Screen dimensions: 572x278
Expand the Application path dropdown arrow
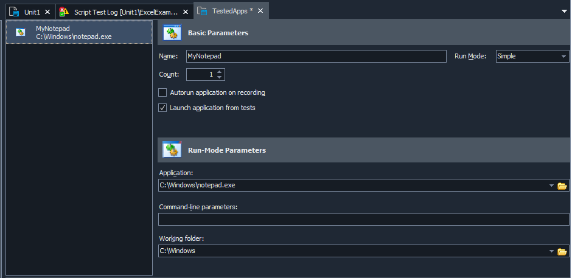[551, 186]
